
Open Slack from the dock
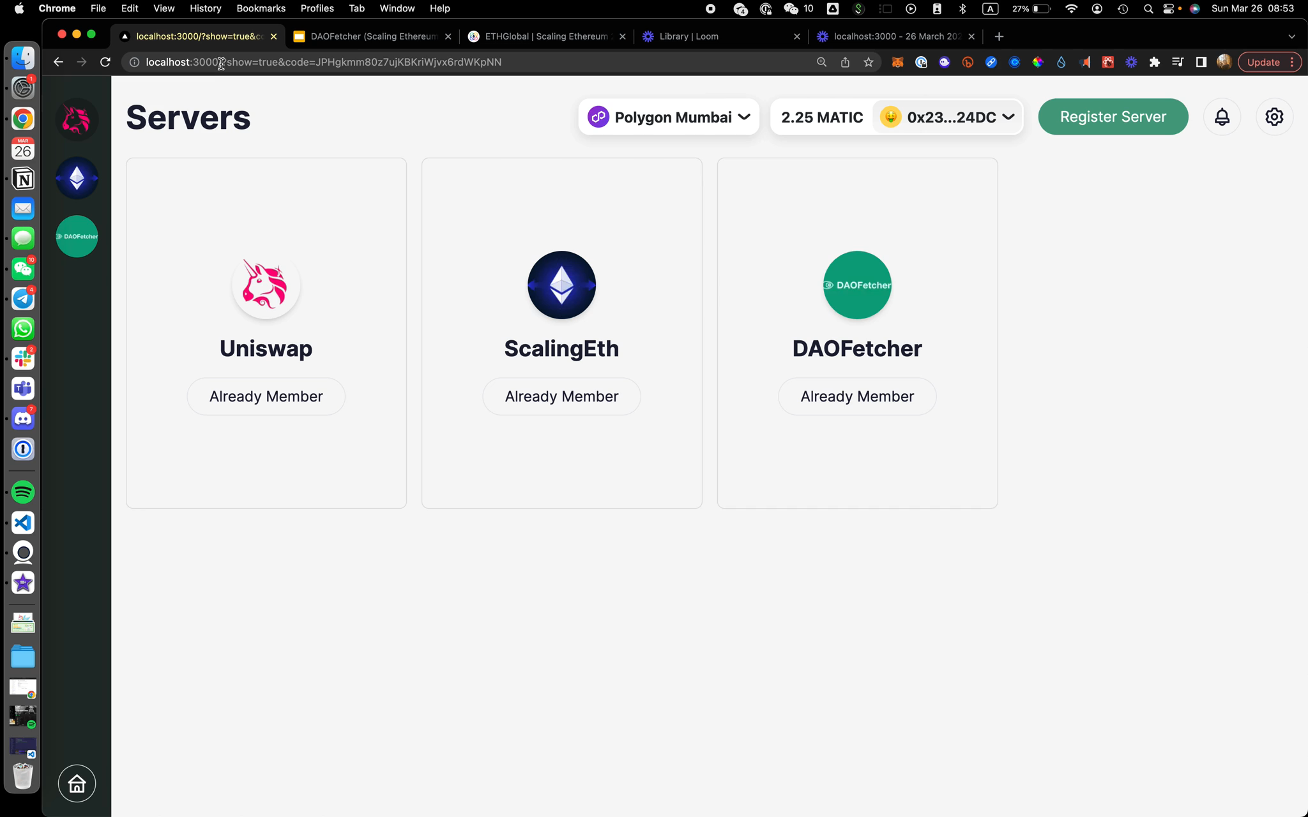23,359
